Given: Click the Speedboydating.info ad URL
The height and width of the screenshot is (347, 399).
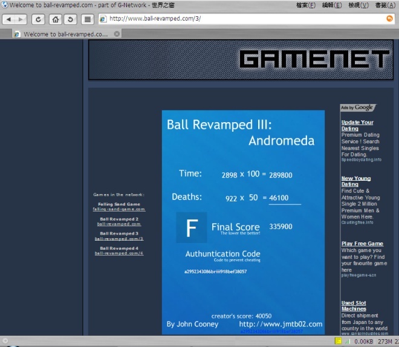Looking at the screenshot, I should pyautogui.click(x=362, y=160).
